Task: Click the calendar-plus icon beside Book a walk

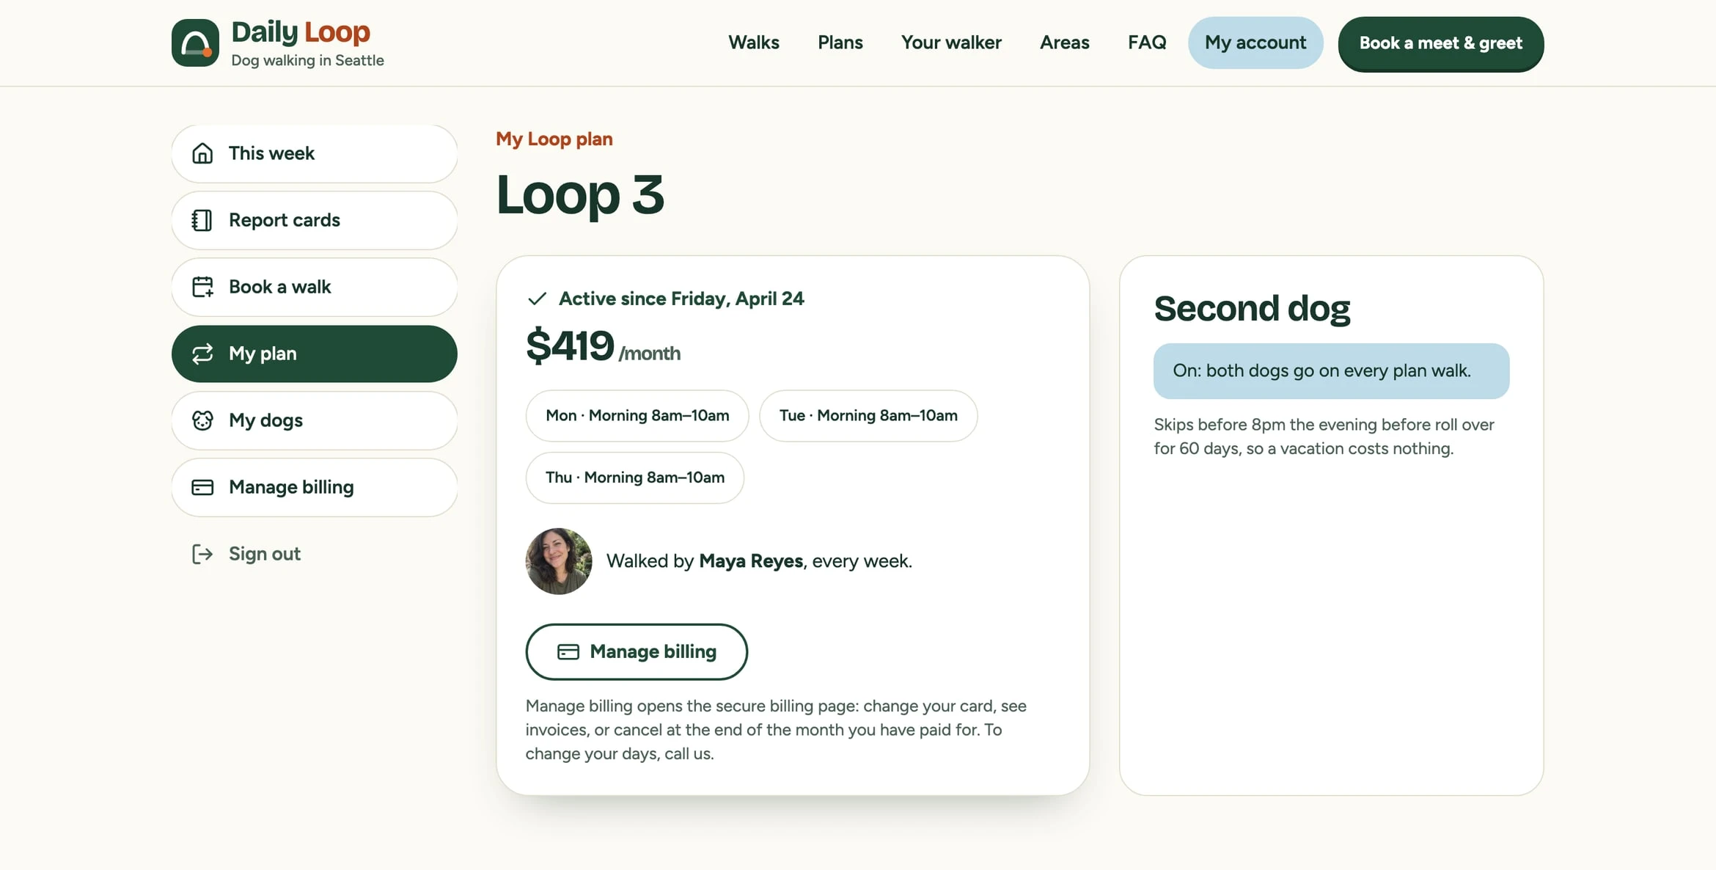Action: (202, 287)
